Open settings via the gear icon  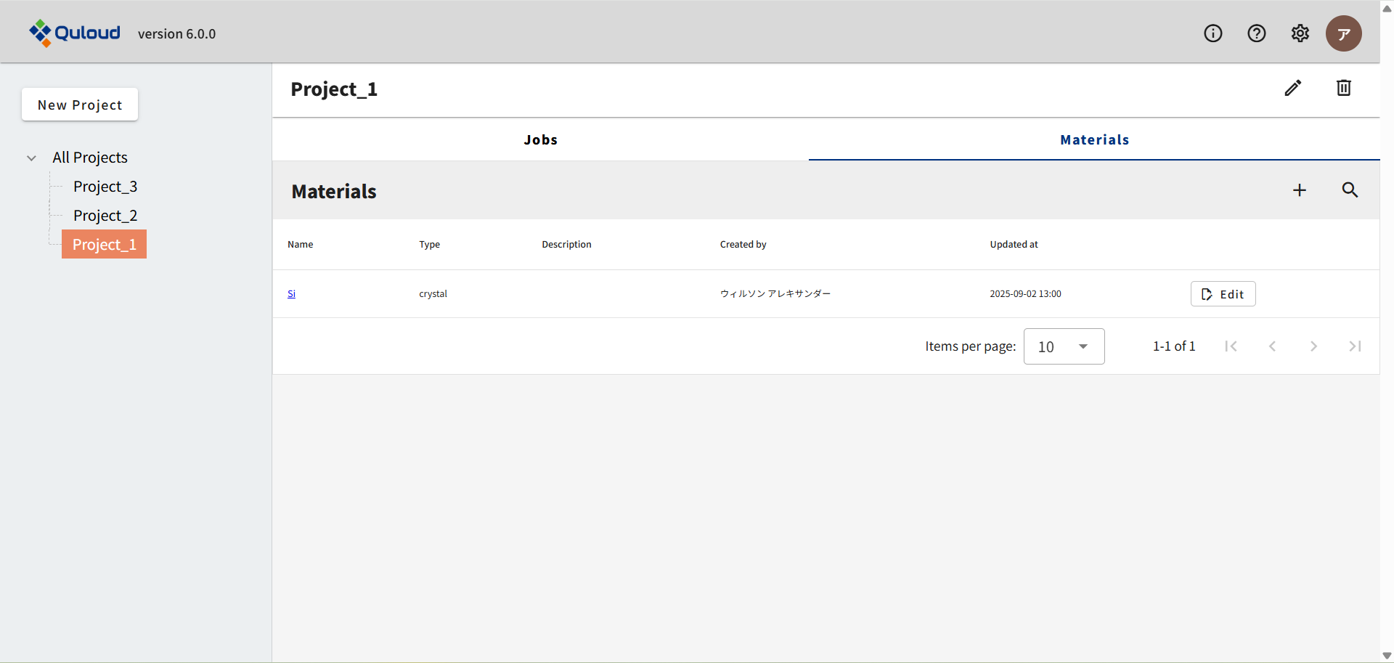point(1300,33)
